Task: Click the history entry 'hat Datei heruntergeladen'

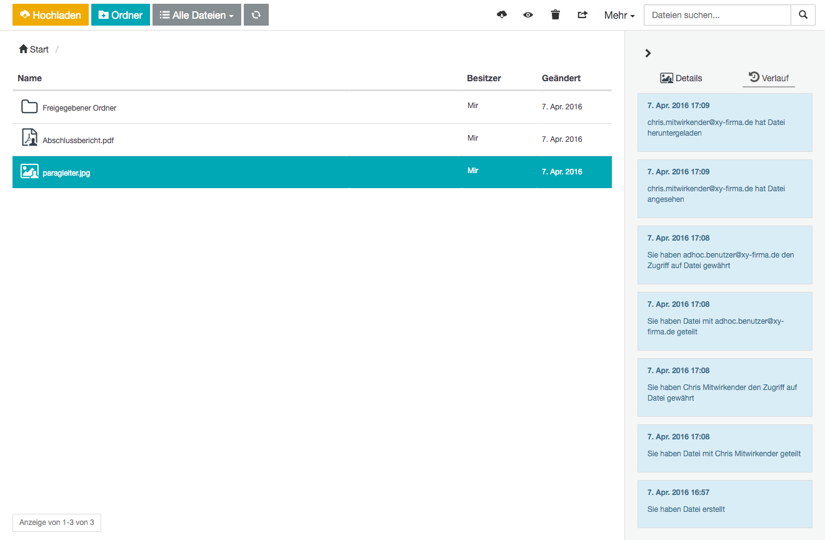Action: [725, 122]
